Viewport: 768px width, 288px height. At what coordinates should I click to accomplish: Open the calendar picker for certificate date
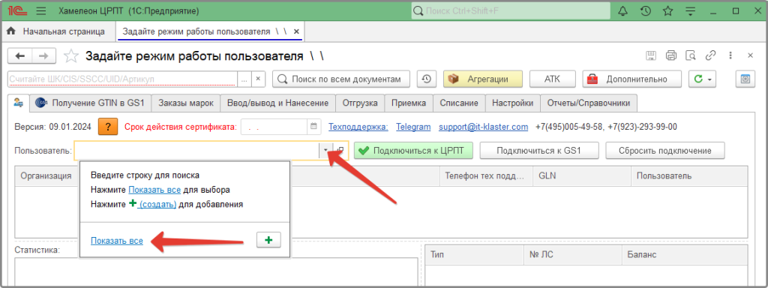click(x=314, y=127)
